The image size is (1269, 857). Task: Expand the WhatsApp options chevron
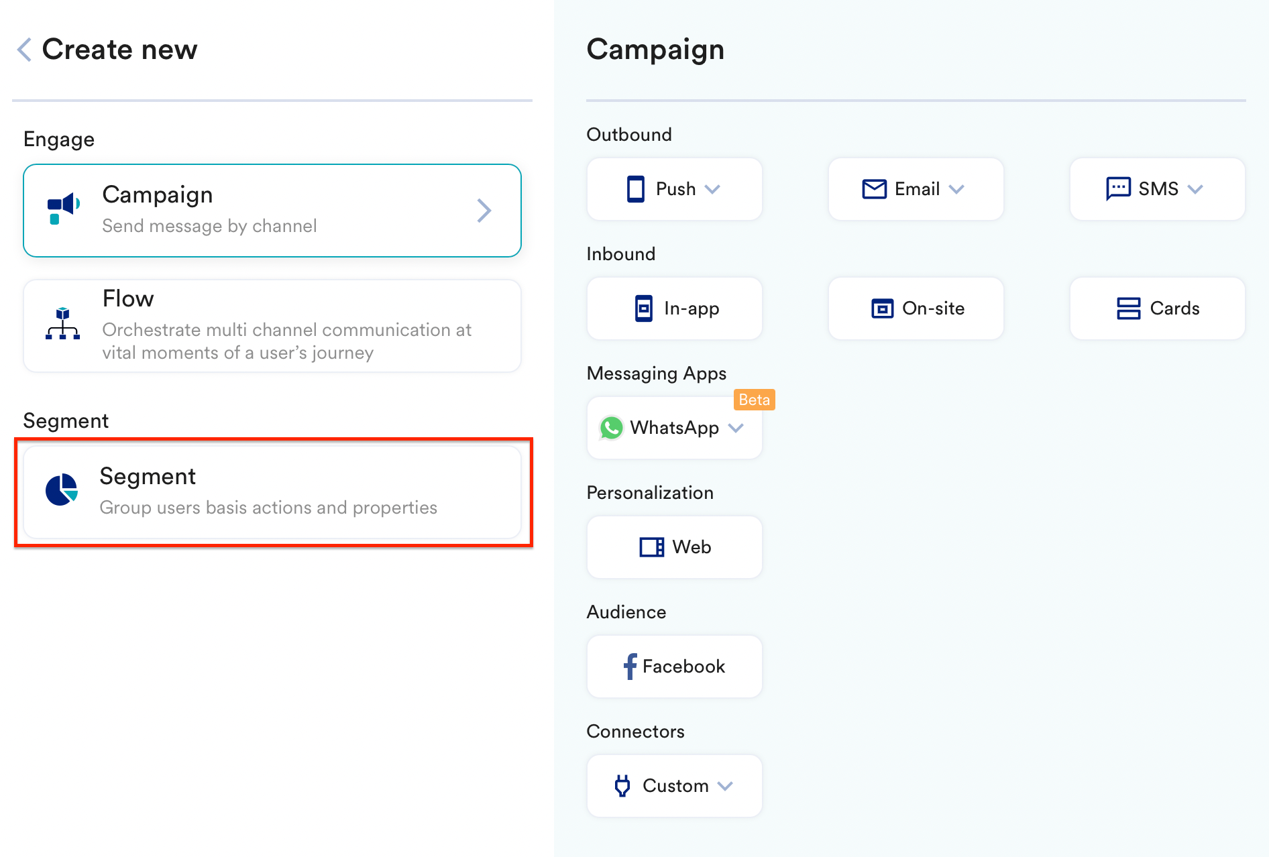point(736,428)
